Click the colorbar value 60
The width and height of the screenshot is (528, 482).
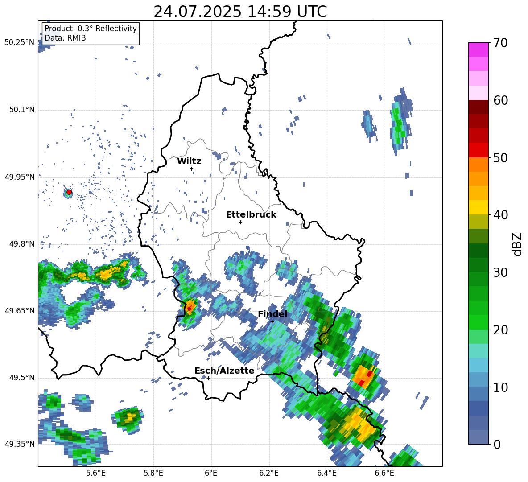[500, 100]
